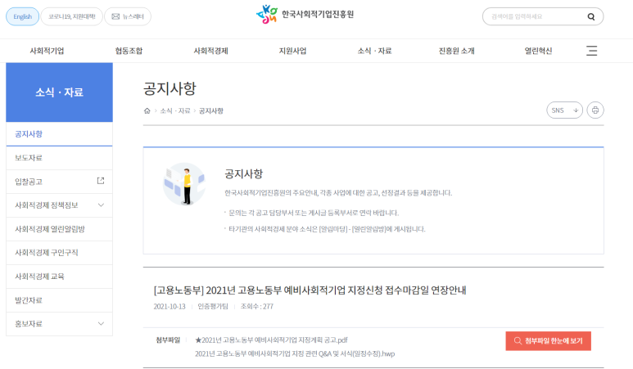
Task: Select 보도자료 in sidebar
Action: pyautogui.click(x=59, y=158)
